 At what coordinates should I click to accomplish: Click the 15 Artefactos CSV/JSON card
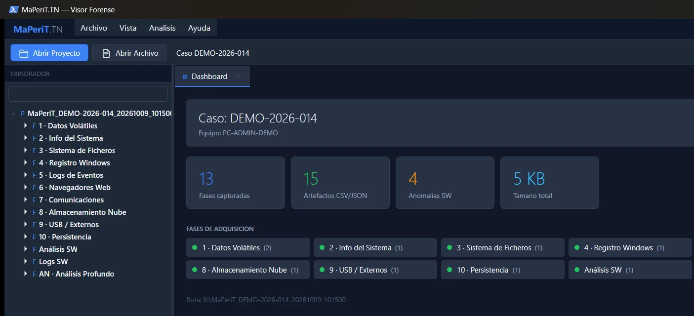340,183
